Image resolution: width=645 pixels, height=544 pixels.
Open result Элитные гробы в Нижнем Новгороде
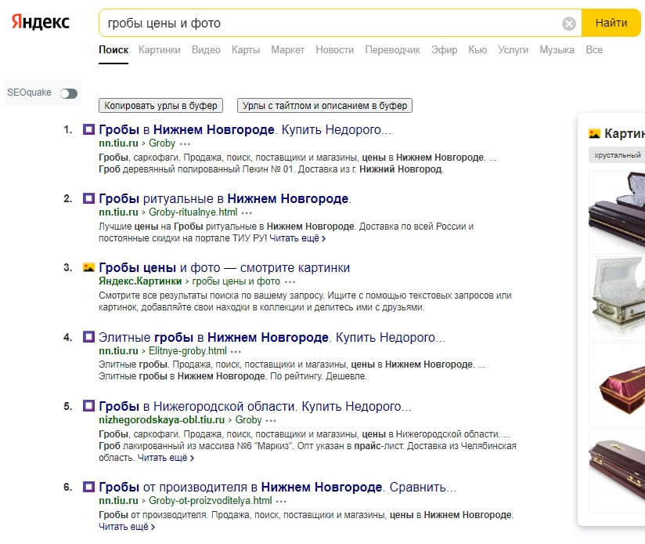pyautogui.click(x=272, y=337)
